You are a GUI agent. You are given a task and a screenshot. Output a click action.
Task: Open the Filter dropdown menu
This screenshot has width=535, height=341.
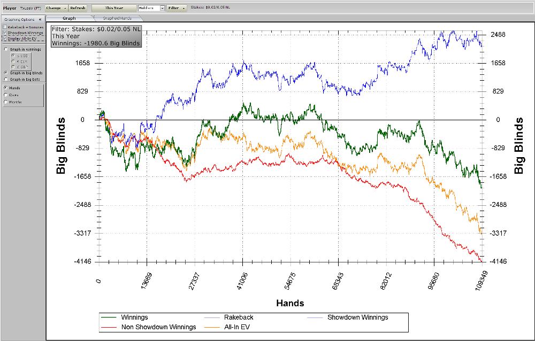pyautogui.click(x=176, y=8)
